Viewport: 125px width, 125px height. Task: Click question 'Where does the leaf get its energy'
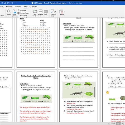click(80, 101)
